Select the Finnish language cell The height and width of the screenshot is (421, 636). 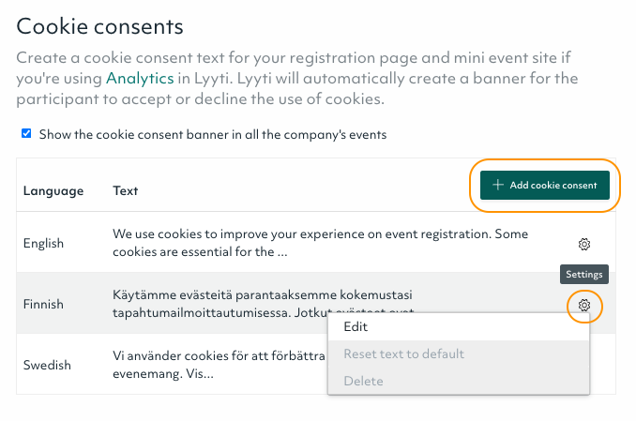43,304
